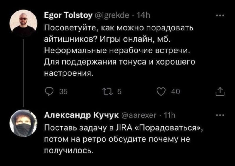Click the thread line connecting the tweets

tap(23, 73)
